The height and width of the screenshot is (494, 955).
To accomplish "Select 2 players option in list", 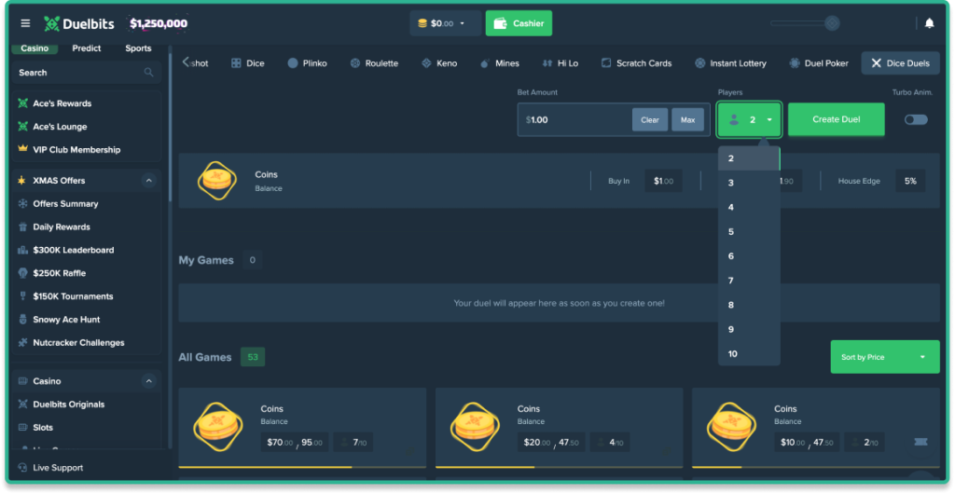I will 749,158.
